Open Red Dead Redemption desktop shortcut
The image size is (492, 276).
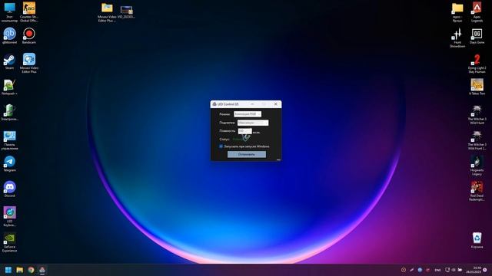click(477, 191)
